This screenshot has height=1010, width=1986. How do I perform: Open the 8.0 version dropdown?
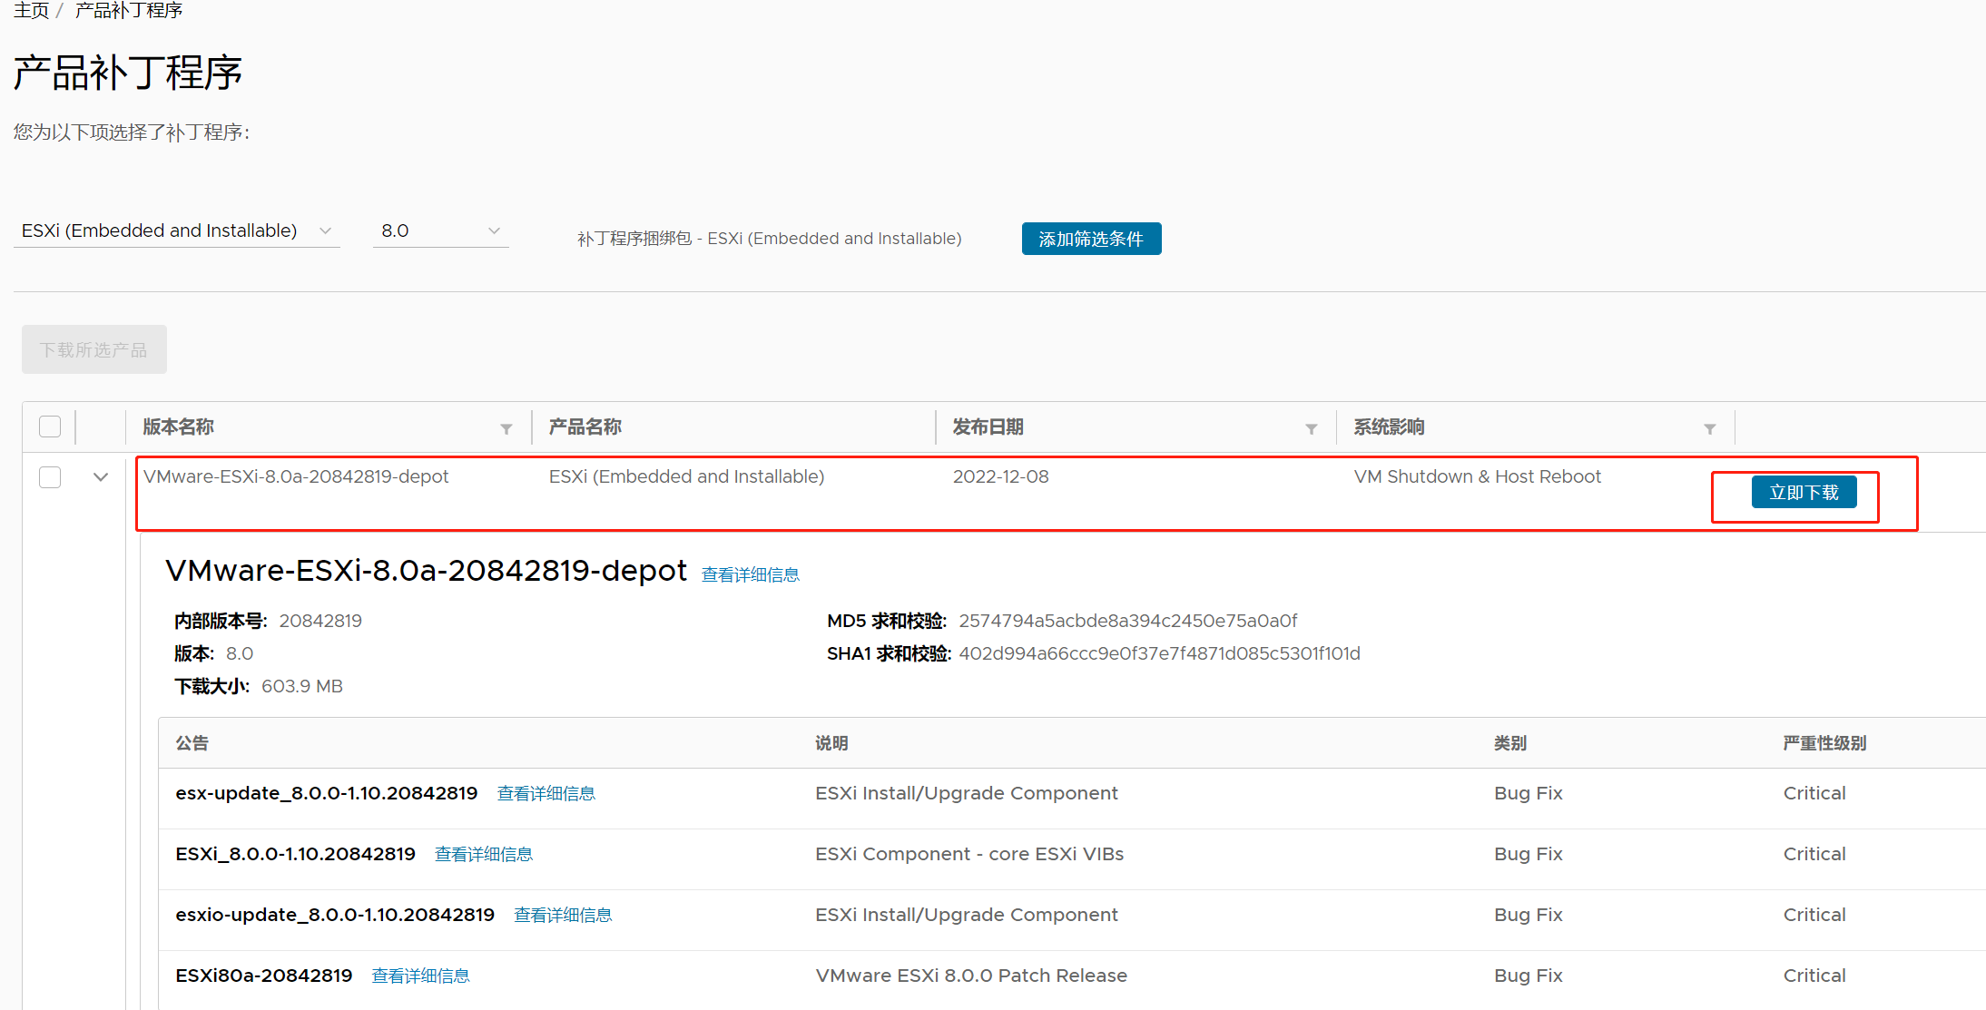point(440,230)
